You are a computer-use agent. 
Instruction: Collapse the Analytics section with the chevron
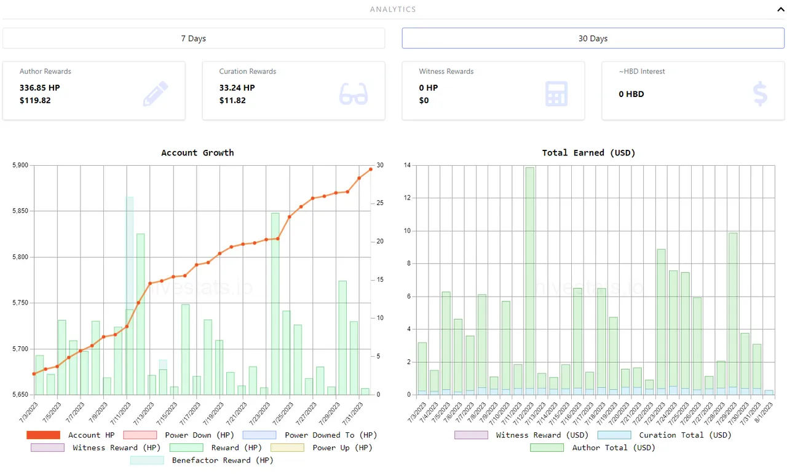point(780,10)
